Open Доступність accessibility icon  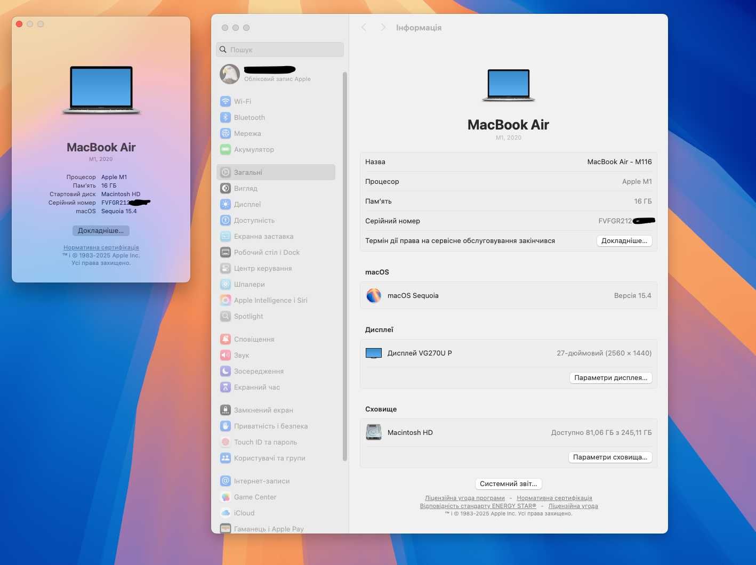[x=226, y=220]
